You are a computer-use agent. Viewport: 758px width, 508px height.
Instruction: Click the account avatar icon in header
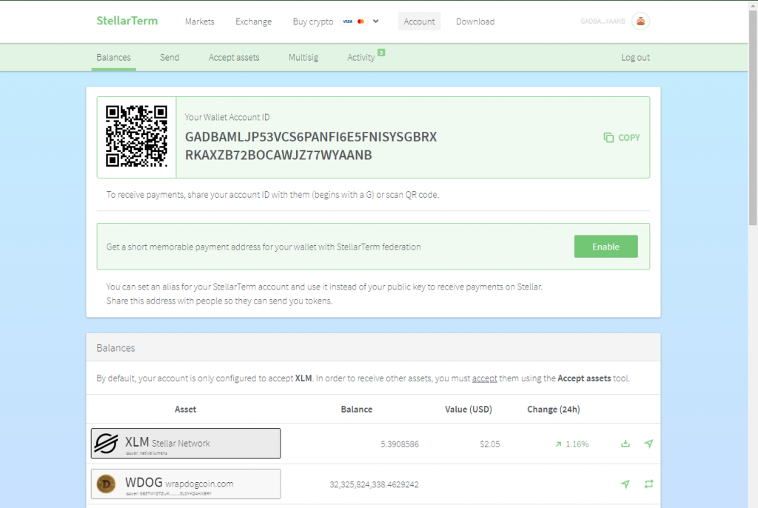640,21
